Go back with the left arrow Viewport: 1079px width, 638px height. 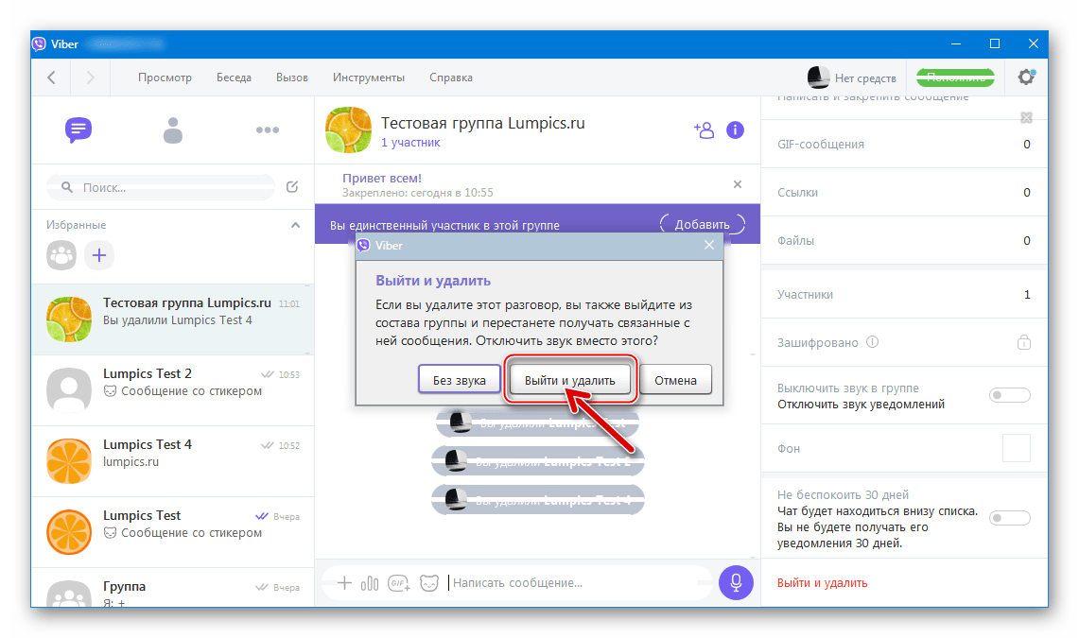[52, 77]
